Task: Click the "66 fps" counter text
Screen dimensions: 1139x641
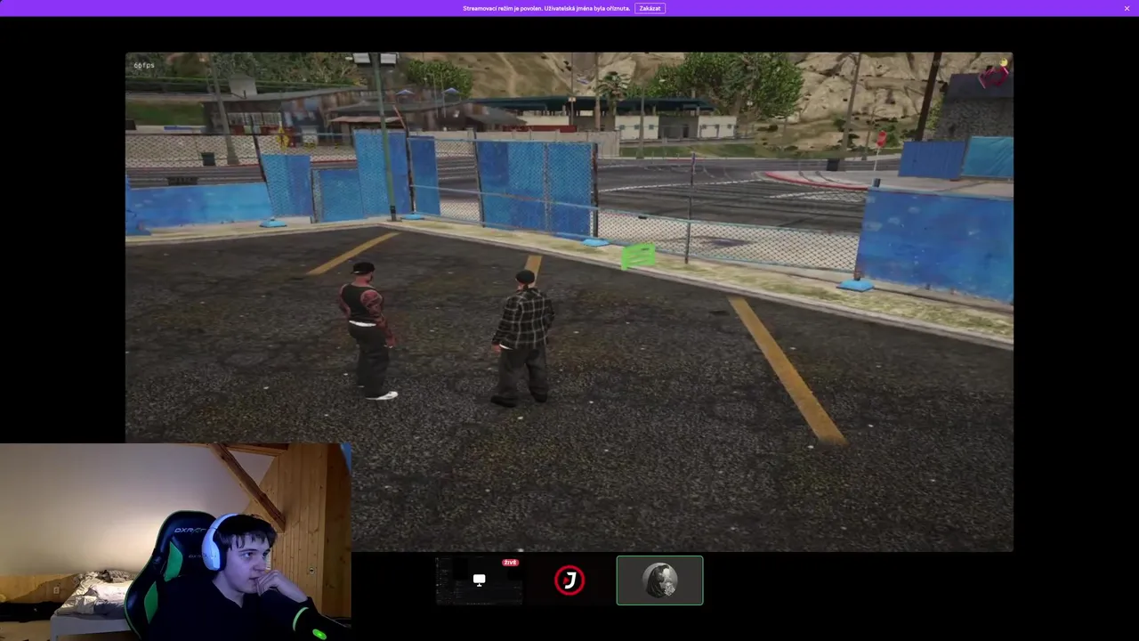Action: (x=144, y=65)
